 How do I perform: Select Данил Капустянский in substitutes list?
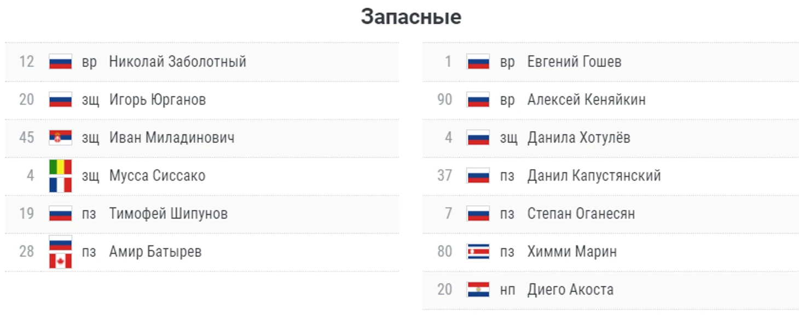[594, 176]
